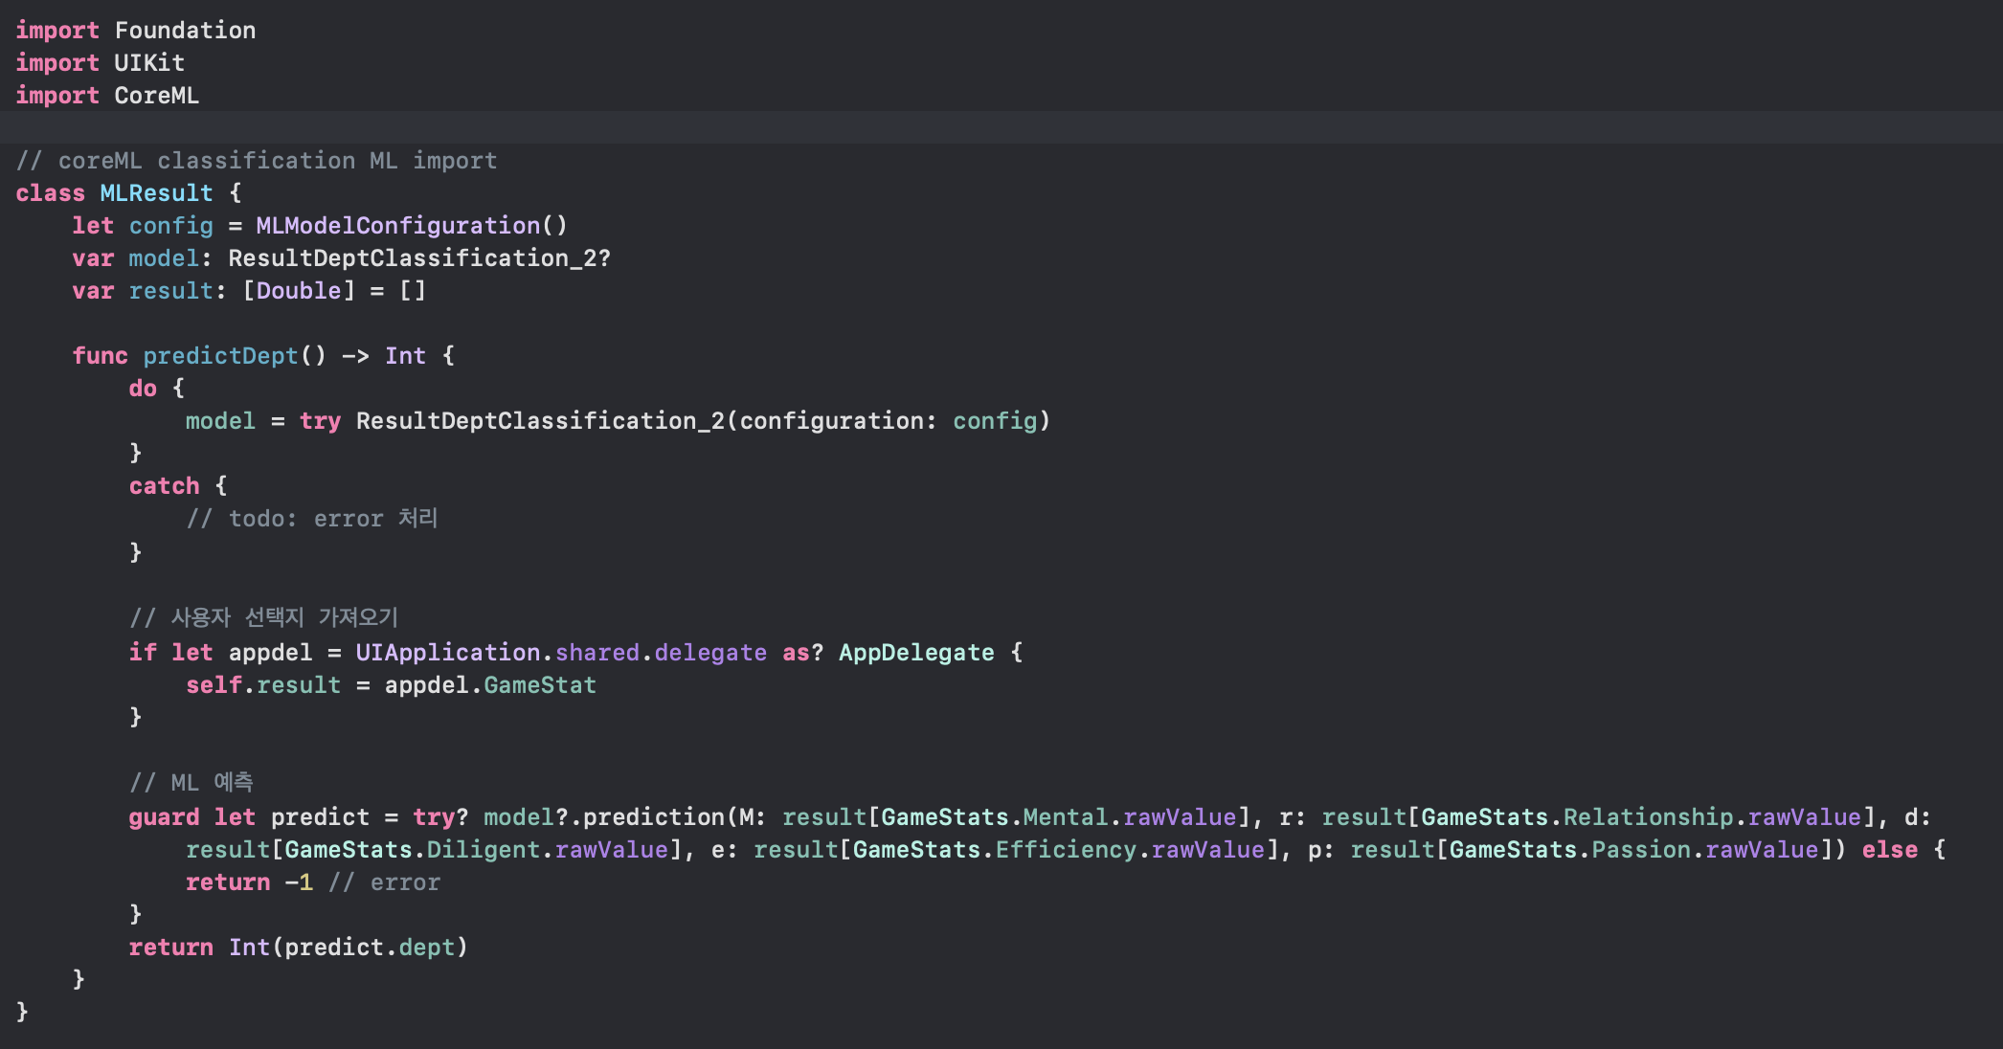Click the guard keyword

pos(164,817)
